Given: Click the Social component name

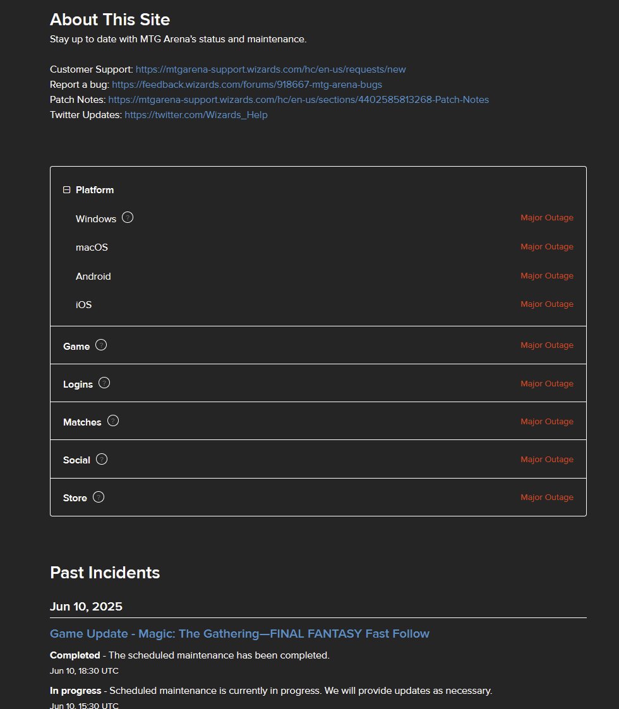Looking at the screenshot, I should pos(76,460).
